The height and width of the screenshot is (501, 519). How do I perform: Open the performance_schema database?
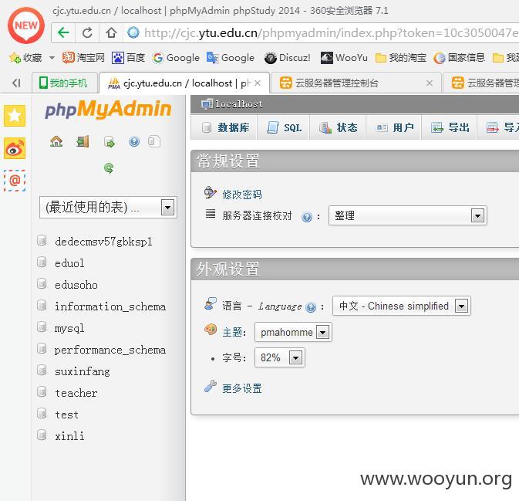(x=110, y=350)
